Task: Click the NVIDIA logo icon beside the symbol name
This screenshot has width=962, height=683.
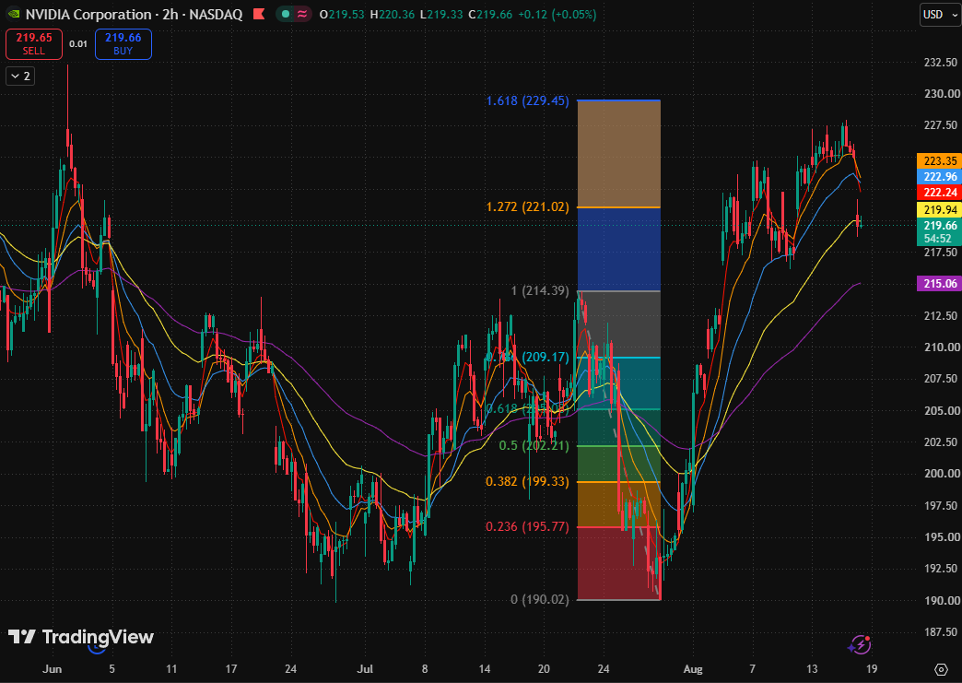Action: click(13, 14)
